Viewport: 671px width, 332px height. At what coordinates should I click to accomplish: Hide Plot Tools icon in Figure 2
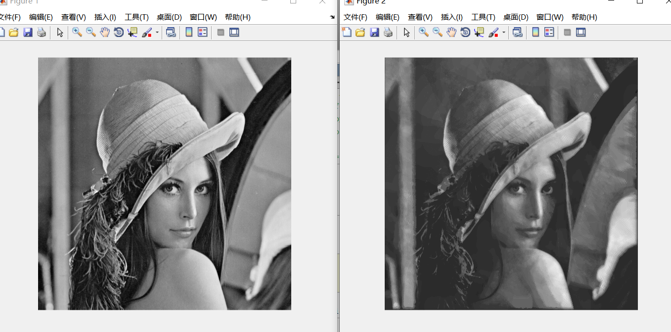(567, 33)
